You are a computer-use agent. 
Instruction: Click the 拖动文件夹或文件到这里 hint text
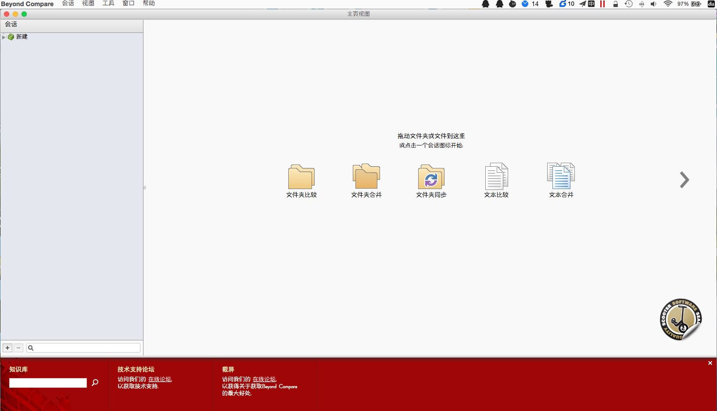(431, 136)
